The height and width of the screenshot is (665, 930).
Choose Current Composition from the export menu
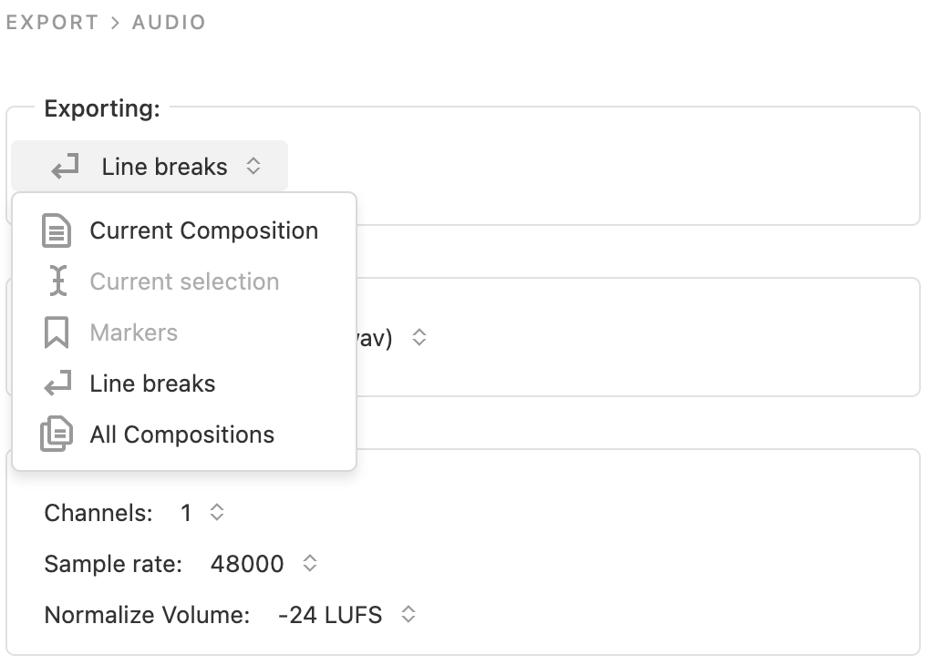(x=184, y=230)
